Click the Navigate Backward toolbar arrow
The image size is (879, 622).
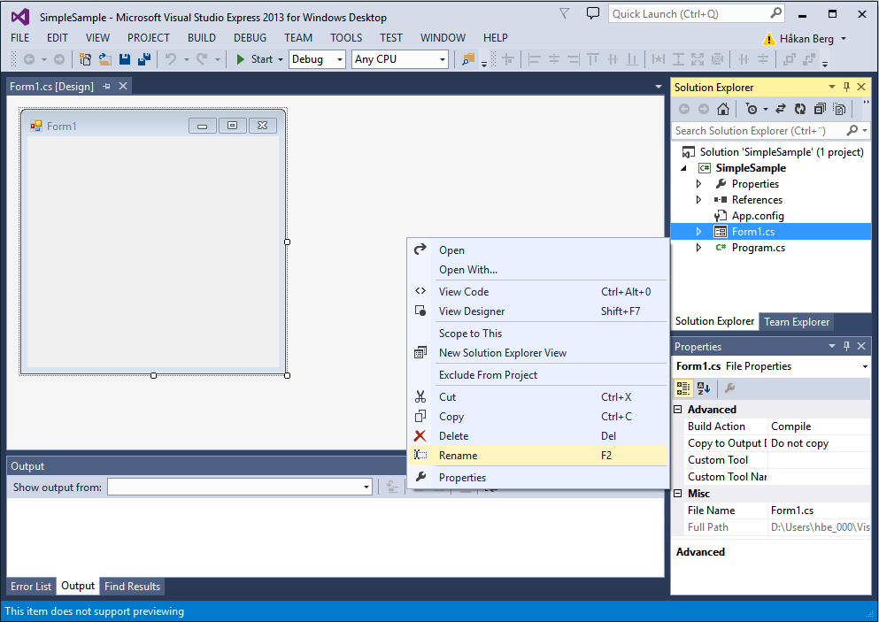(x=29, y=58)
